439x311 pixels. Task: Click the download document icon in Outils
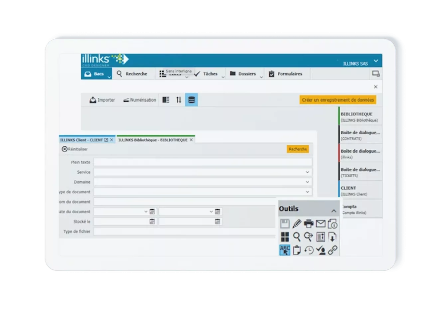coord(332,237)
